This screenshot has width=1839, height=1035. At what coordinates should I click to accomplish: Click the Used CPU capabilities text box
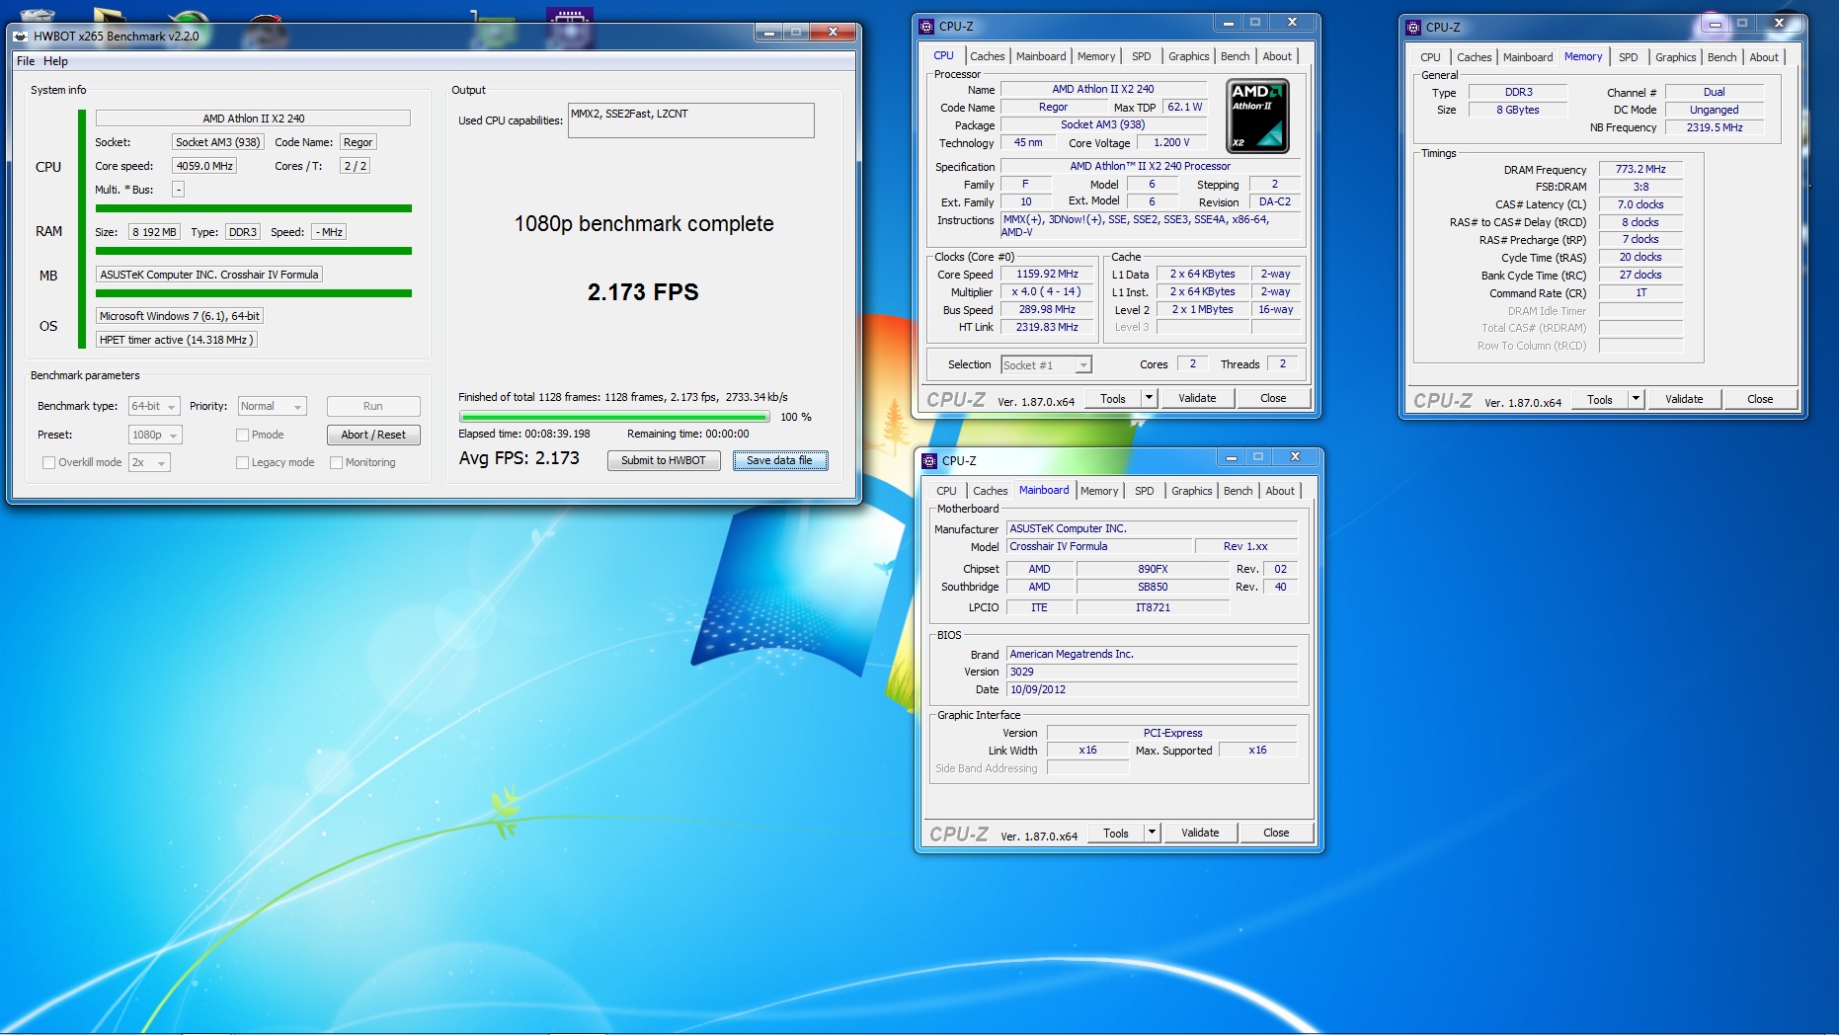tap(691, 120)
